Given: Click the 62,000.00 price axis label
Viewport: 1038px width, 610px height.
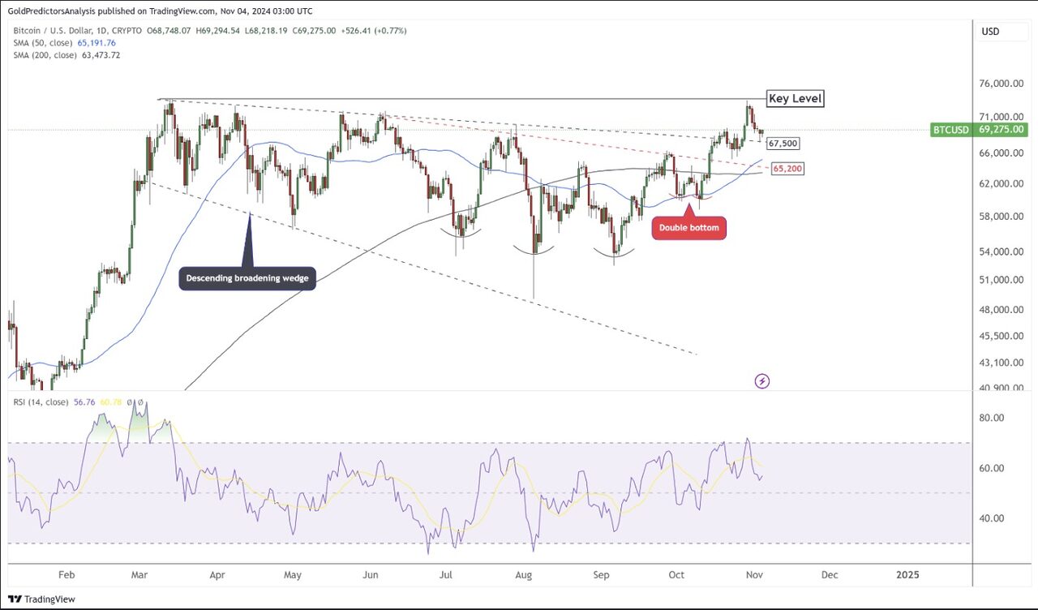Looking at the screenshot, I should [x=999, y=183].
